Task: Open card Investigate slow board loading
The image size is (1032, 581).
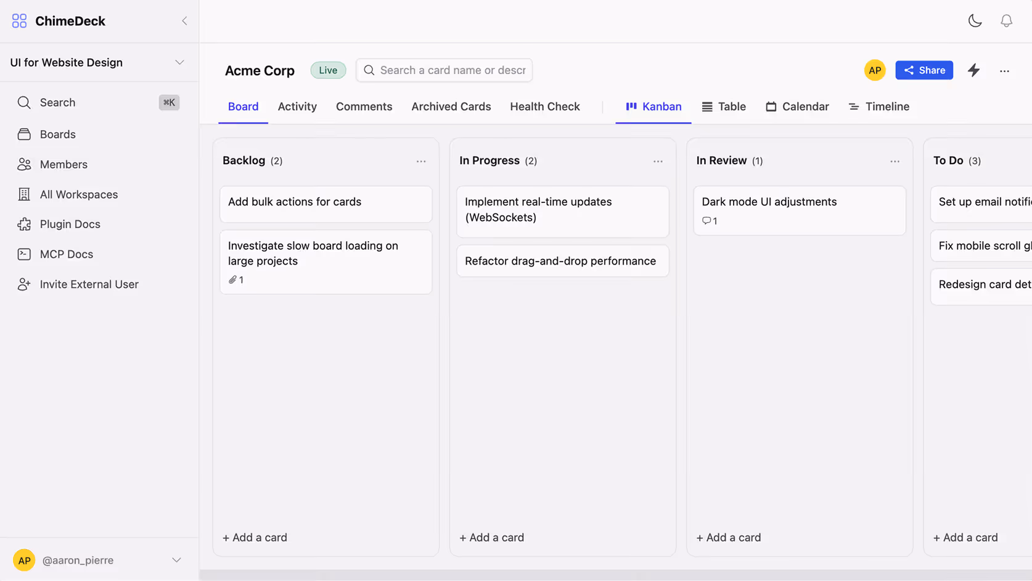Action: click(x=326, y=262)
